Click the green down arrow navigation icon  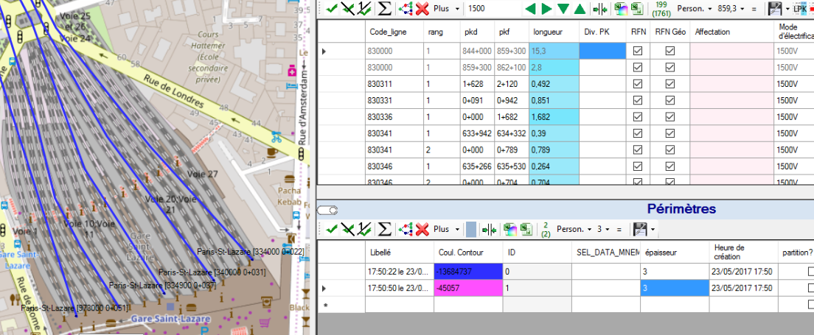pos(563,9)
